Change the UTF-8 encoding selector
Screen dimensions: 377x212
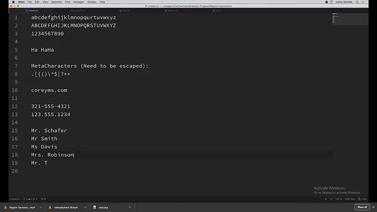tap(339, 199)
